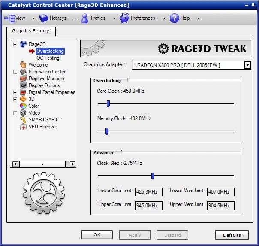Click the Hotkeys keyboard icon
259x246 pixels.
(43, 18)
